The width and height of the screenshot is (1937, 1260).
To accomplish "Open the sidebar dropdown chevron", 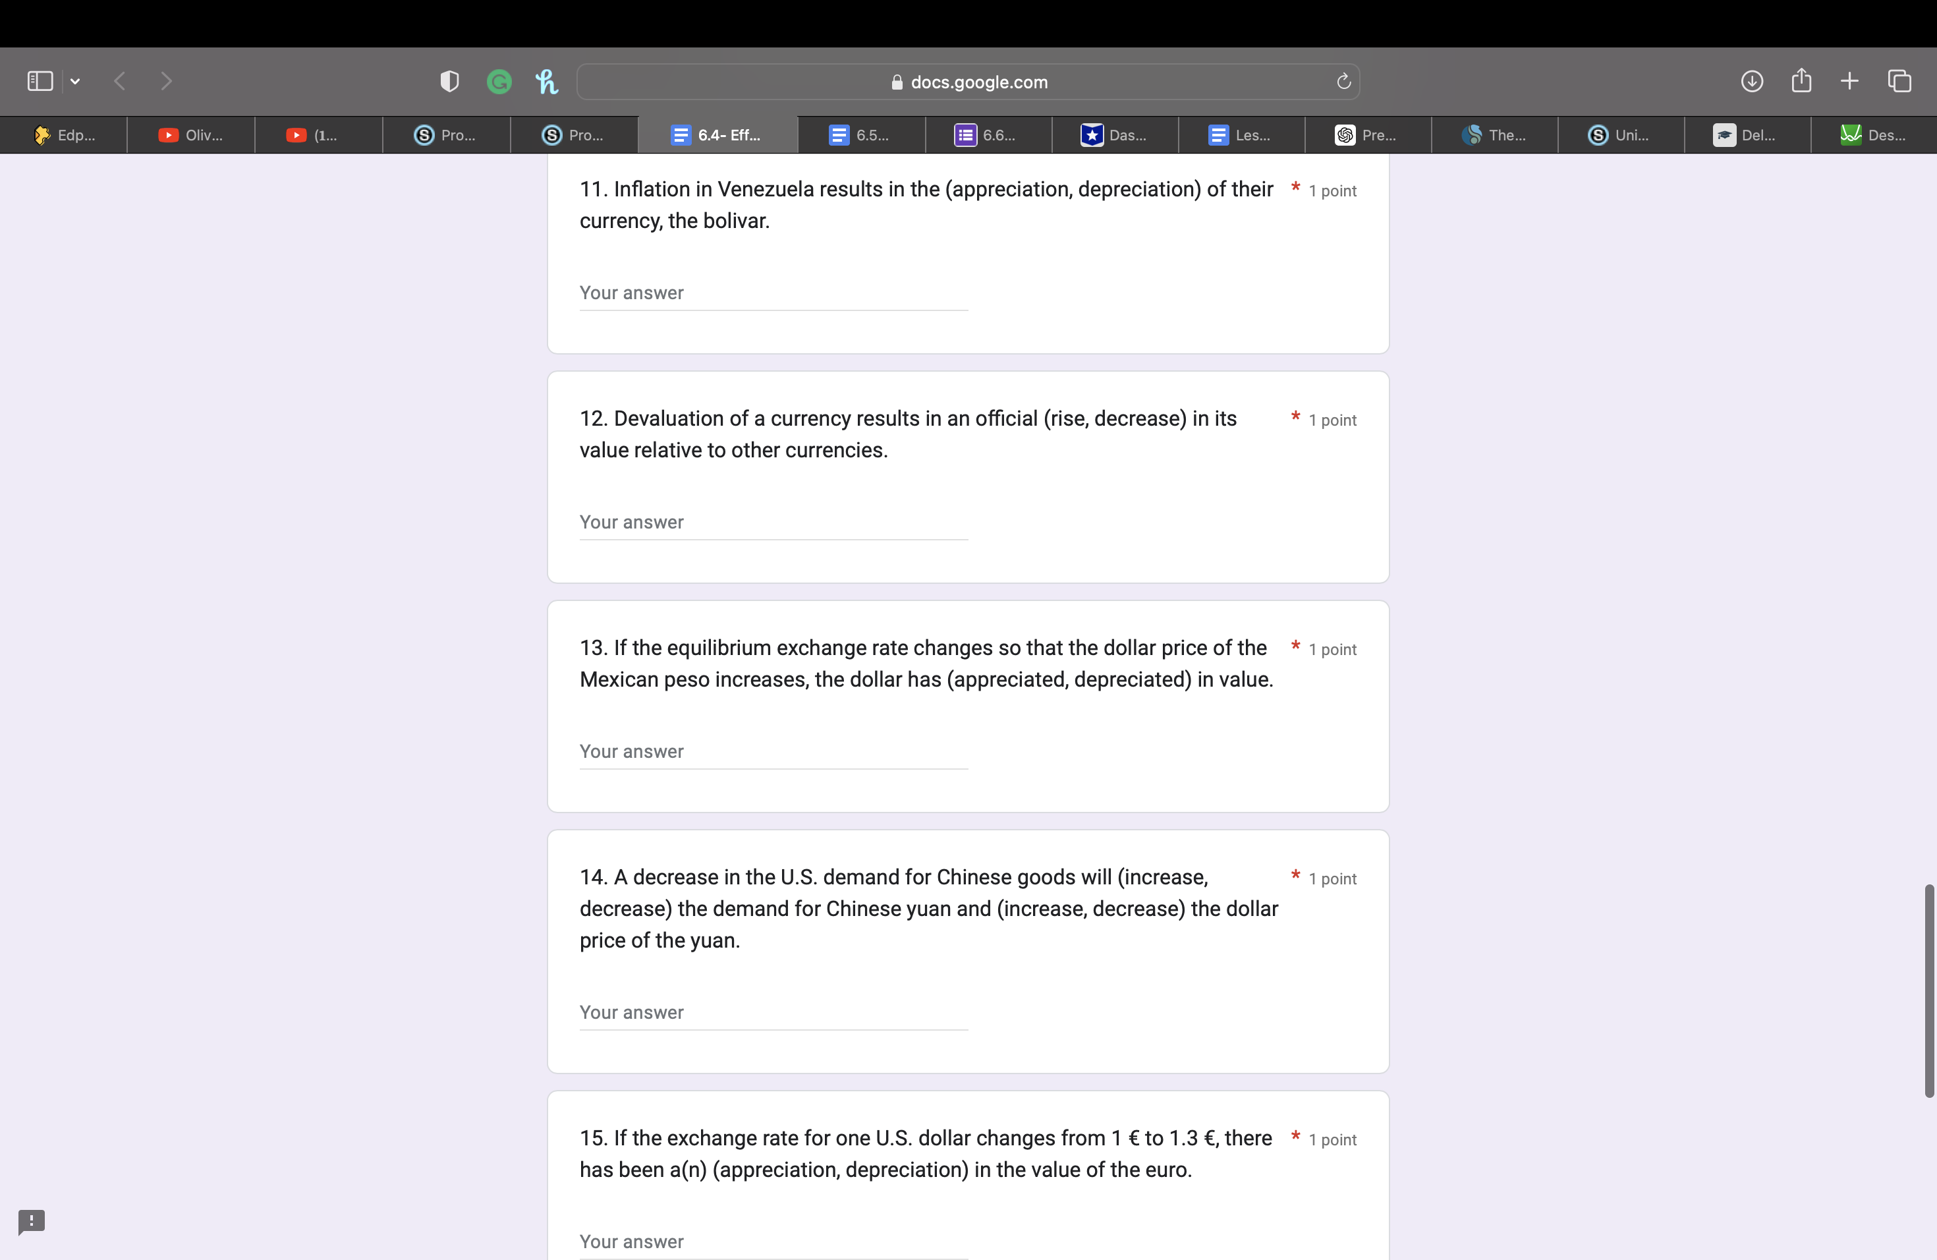I will click(x=75, y=82).
